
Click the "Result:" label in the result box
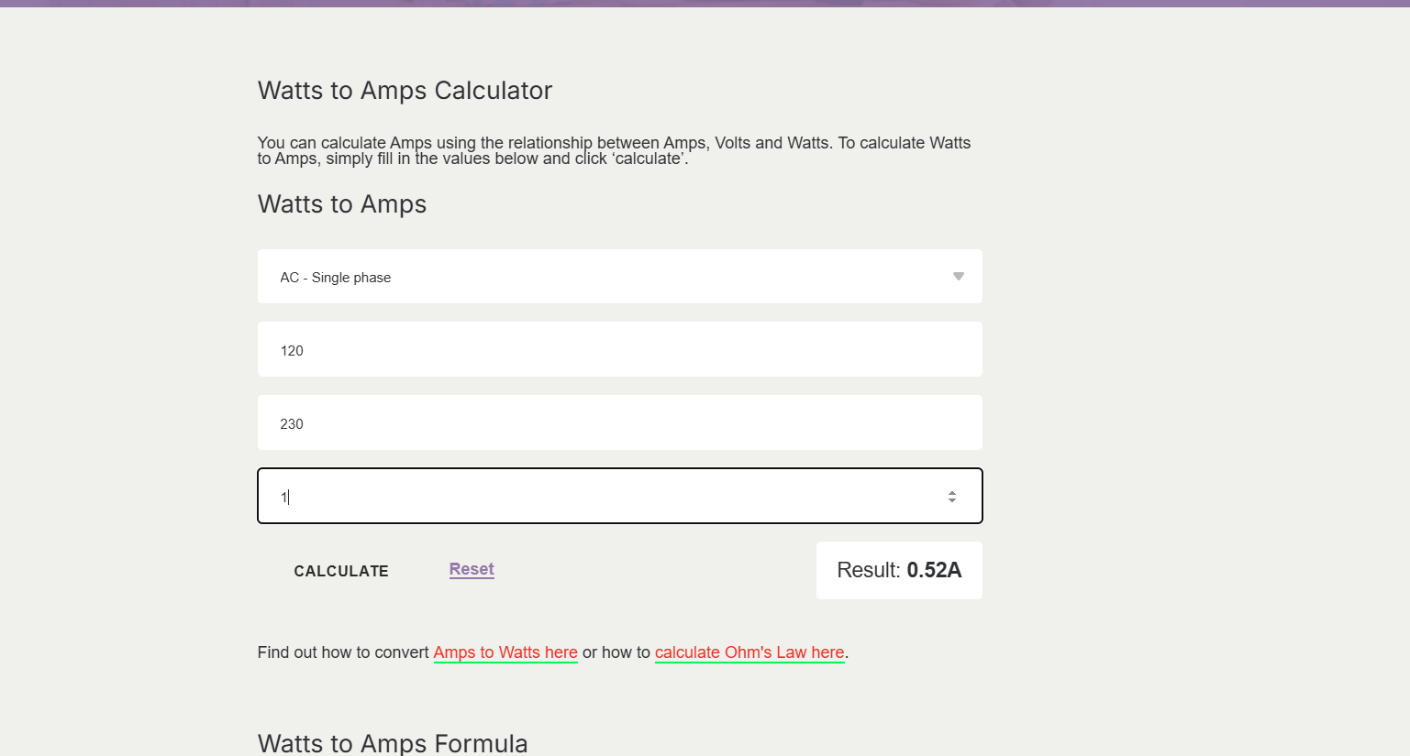click(x=868, y=570)
